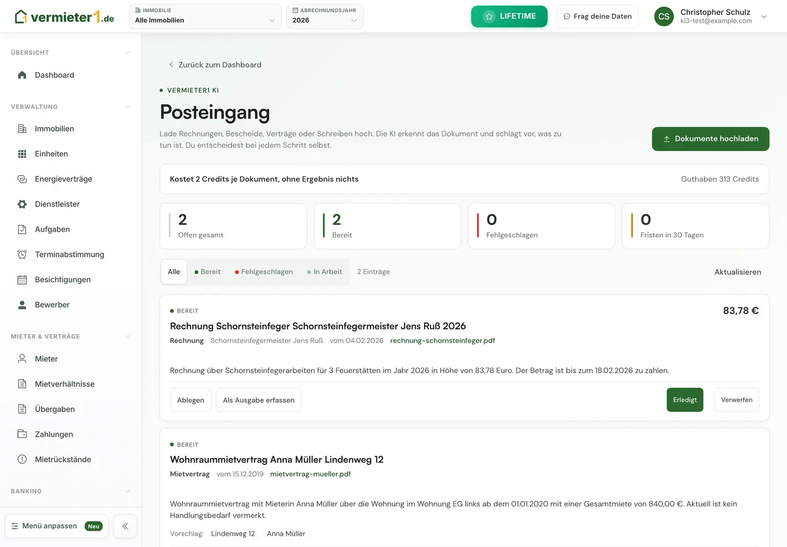
Task: Go back via Zurück zum Dashboard
Action: (x=215, y=65)
